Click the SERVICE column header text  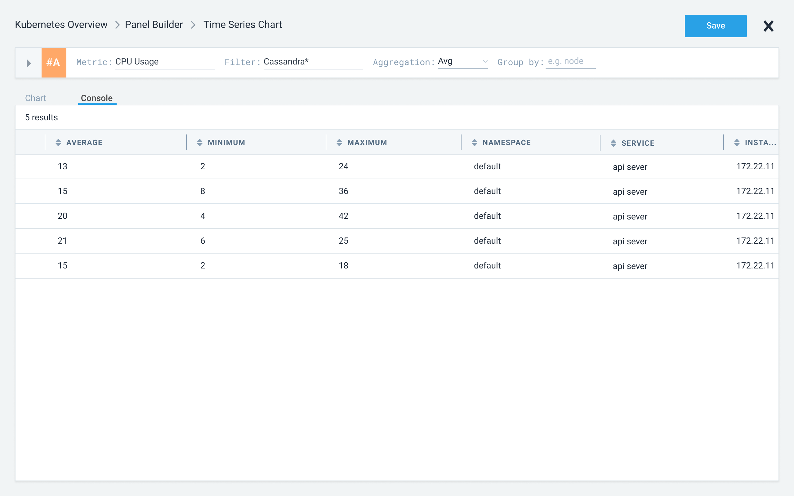(638, 143)
